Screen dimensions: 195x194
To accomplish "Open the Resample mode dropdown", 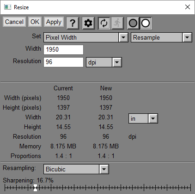I will tap(161, 37).
